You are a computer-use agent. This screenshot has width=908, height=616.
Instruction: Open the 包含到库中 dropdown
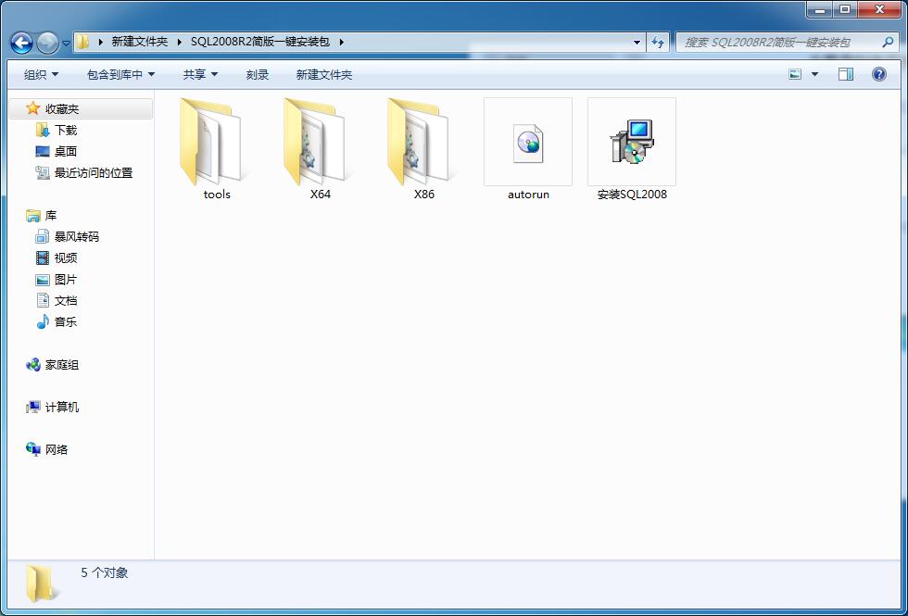(x=119, y=74)
